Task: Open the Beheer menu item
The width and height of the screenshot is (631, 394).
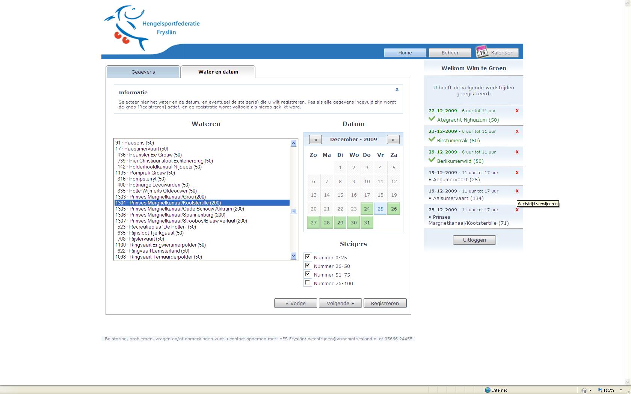Action: [x=450, y=53]
